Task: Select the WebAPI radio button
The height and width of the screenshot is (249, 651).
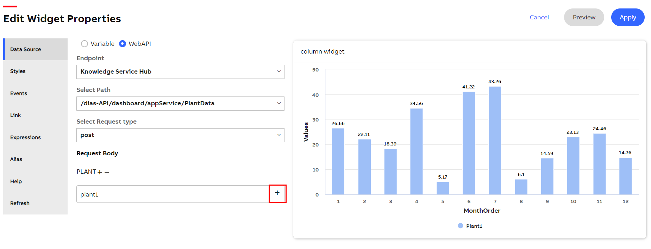Action: point(123,44)
